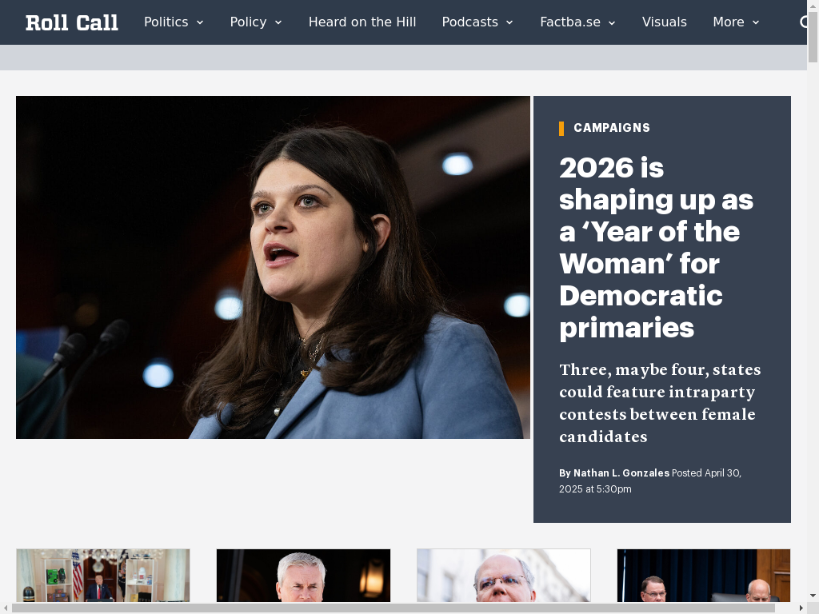The height and width of the screenshot is (614, 819).
Task: Open the More menu
Action: (728, 22)
